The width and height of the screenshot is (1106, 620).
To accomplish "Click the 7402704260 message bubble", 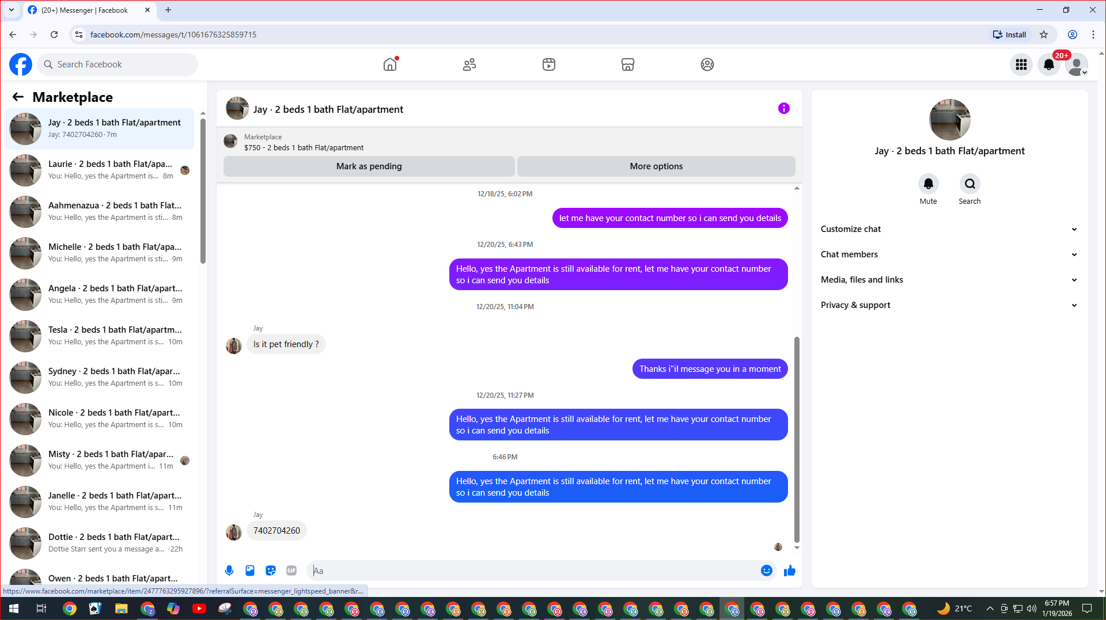I will tap(276, 531).
